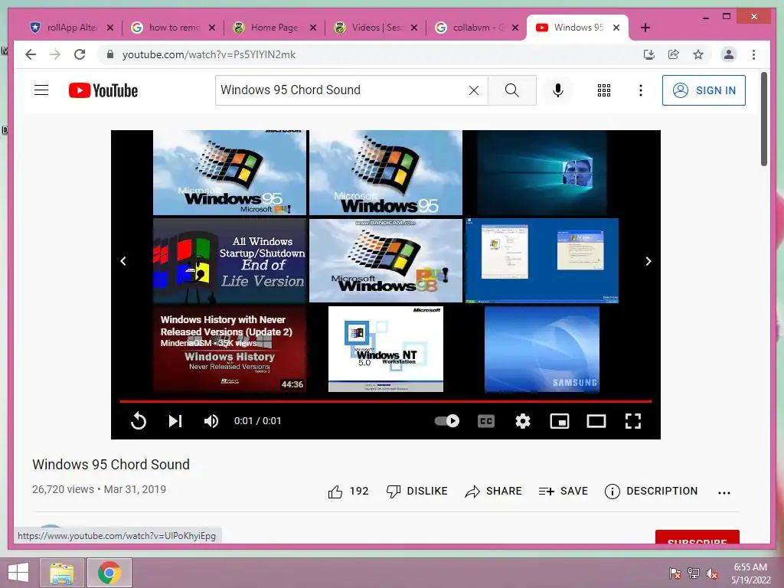
Task: Like the video (192)
Action: 348,492
